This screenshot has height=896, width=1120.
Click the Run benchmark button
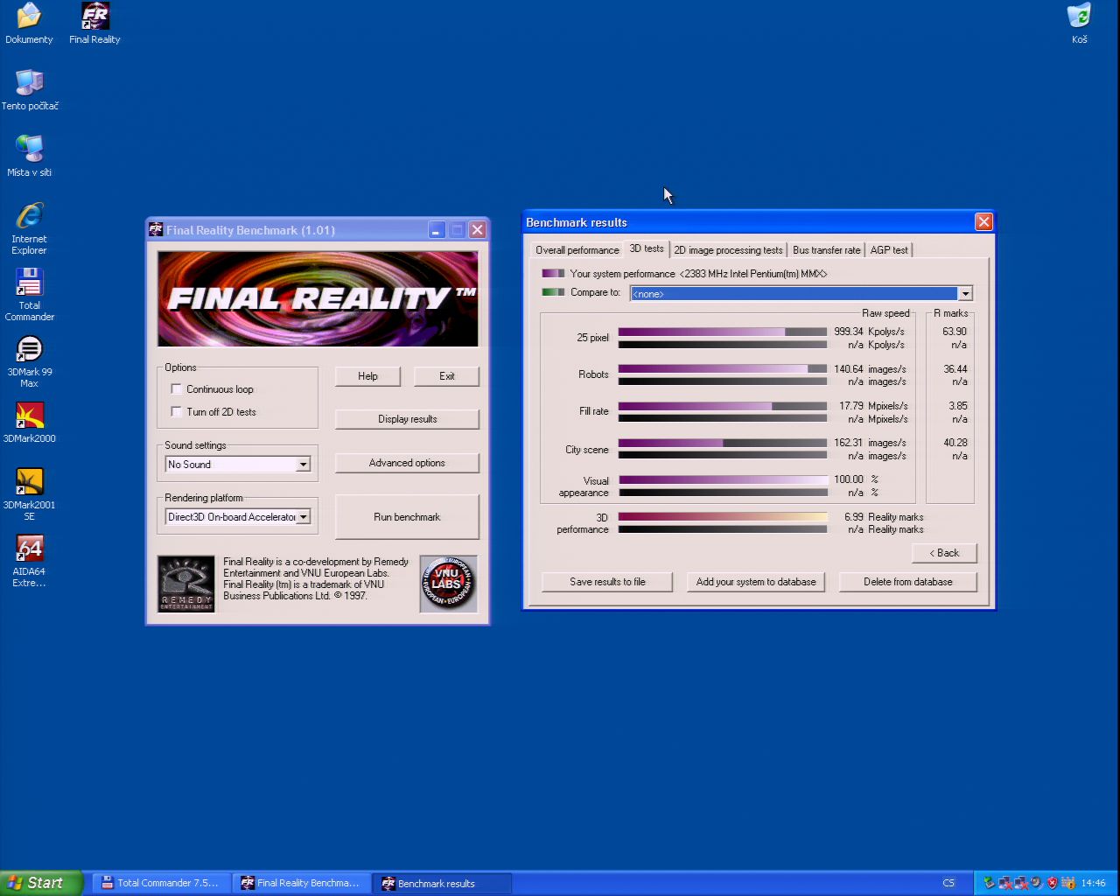[407, 517]
